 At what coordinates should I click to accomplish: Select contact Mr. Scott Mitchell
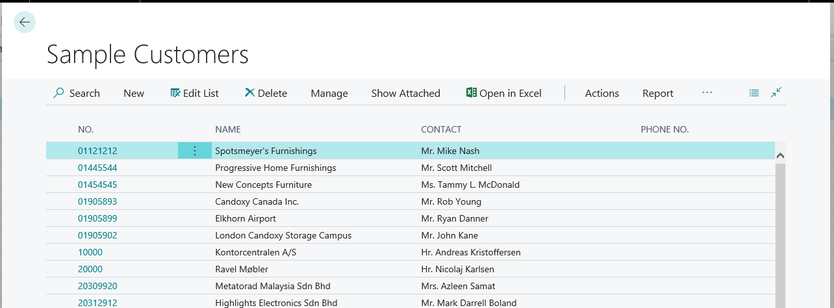(x=457, y=168)
